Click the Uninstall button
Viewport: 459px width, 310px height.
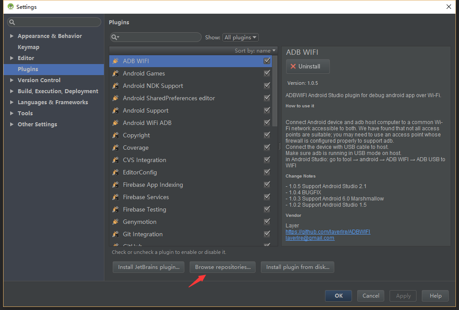(x=308, y=66)
